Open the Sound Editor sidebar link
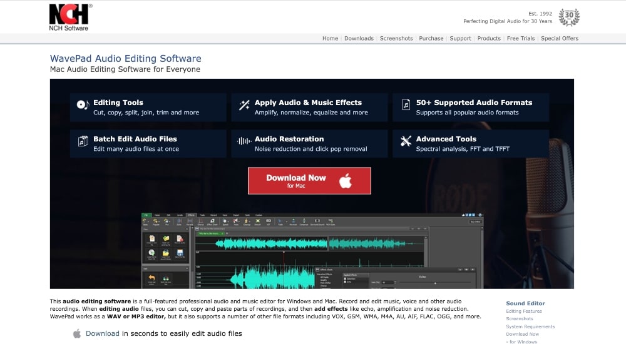Image resolution: width=626 pixels, height=344 pixels. [525, 303]
